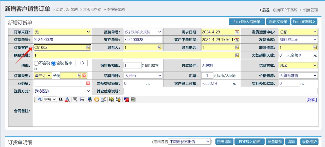Click the 其它信息说明 text input field
Image resolution: width=325 pixels, height=147 pixels.
point(220,91)
